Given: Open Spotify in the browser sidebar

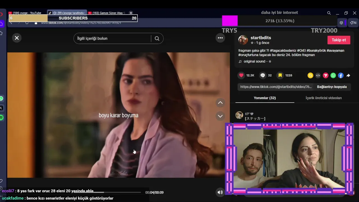Looking at the screenshot, I should pos(1,118).
